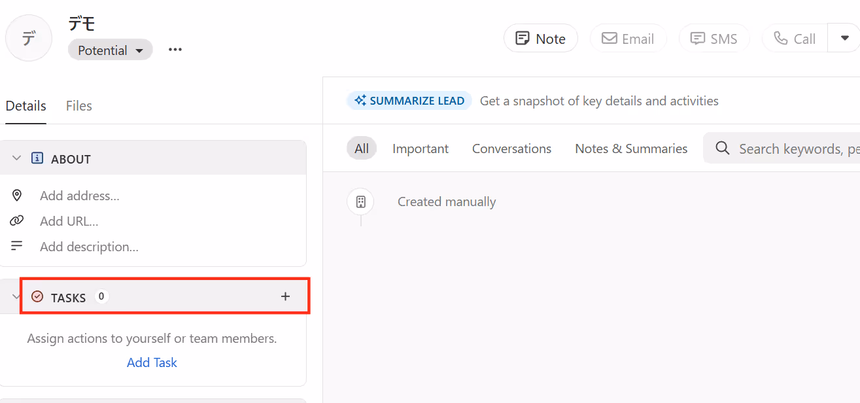Screen dimensions: 860x403
Task: Click the Add Task link
Action: (152, 362)
